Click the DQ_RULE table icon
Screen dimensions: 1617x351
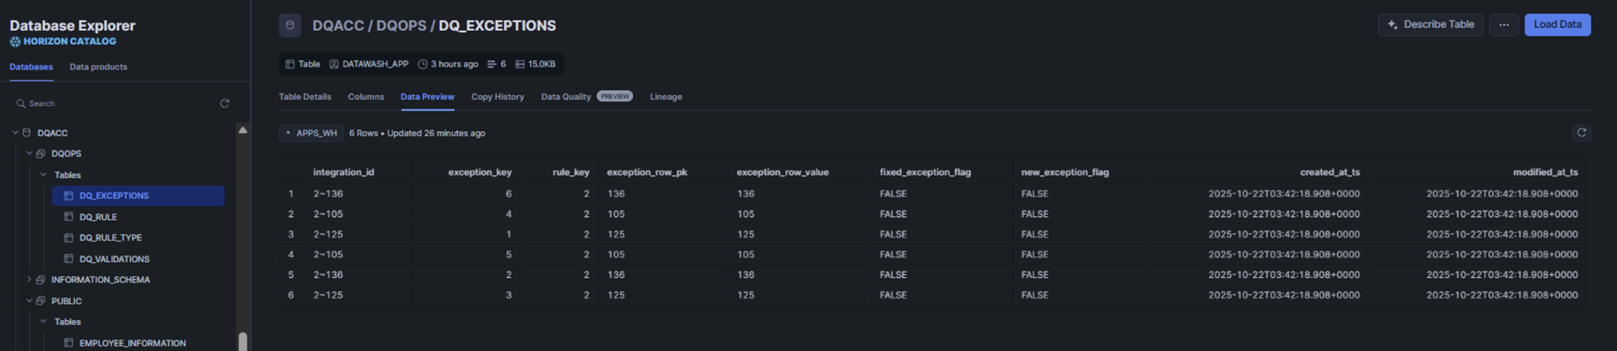(69, 217)
